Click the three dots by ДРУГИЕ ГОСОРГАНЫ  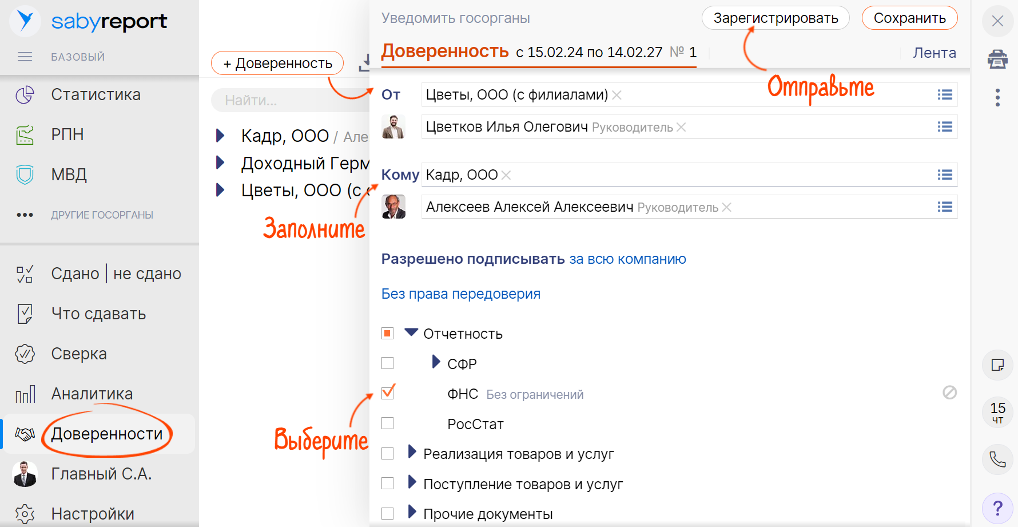click(25, 215)
